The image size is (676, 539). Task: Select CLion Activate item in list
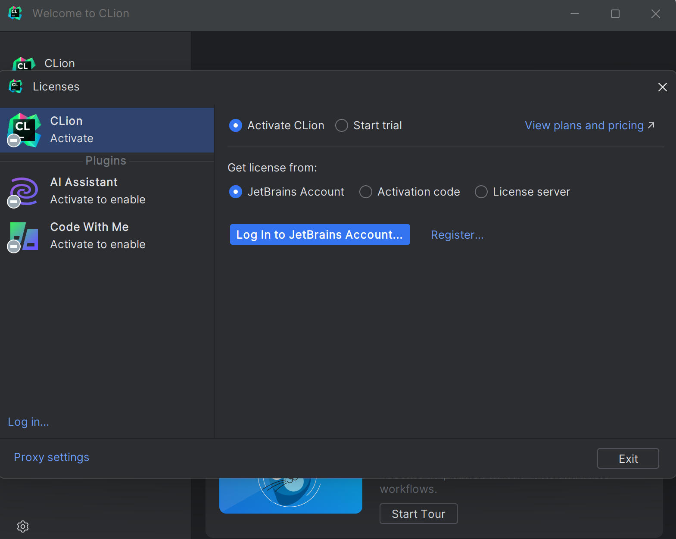107,130
